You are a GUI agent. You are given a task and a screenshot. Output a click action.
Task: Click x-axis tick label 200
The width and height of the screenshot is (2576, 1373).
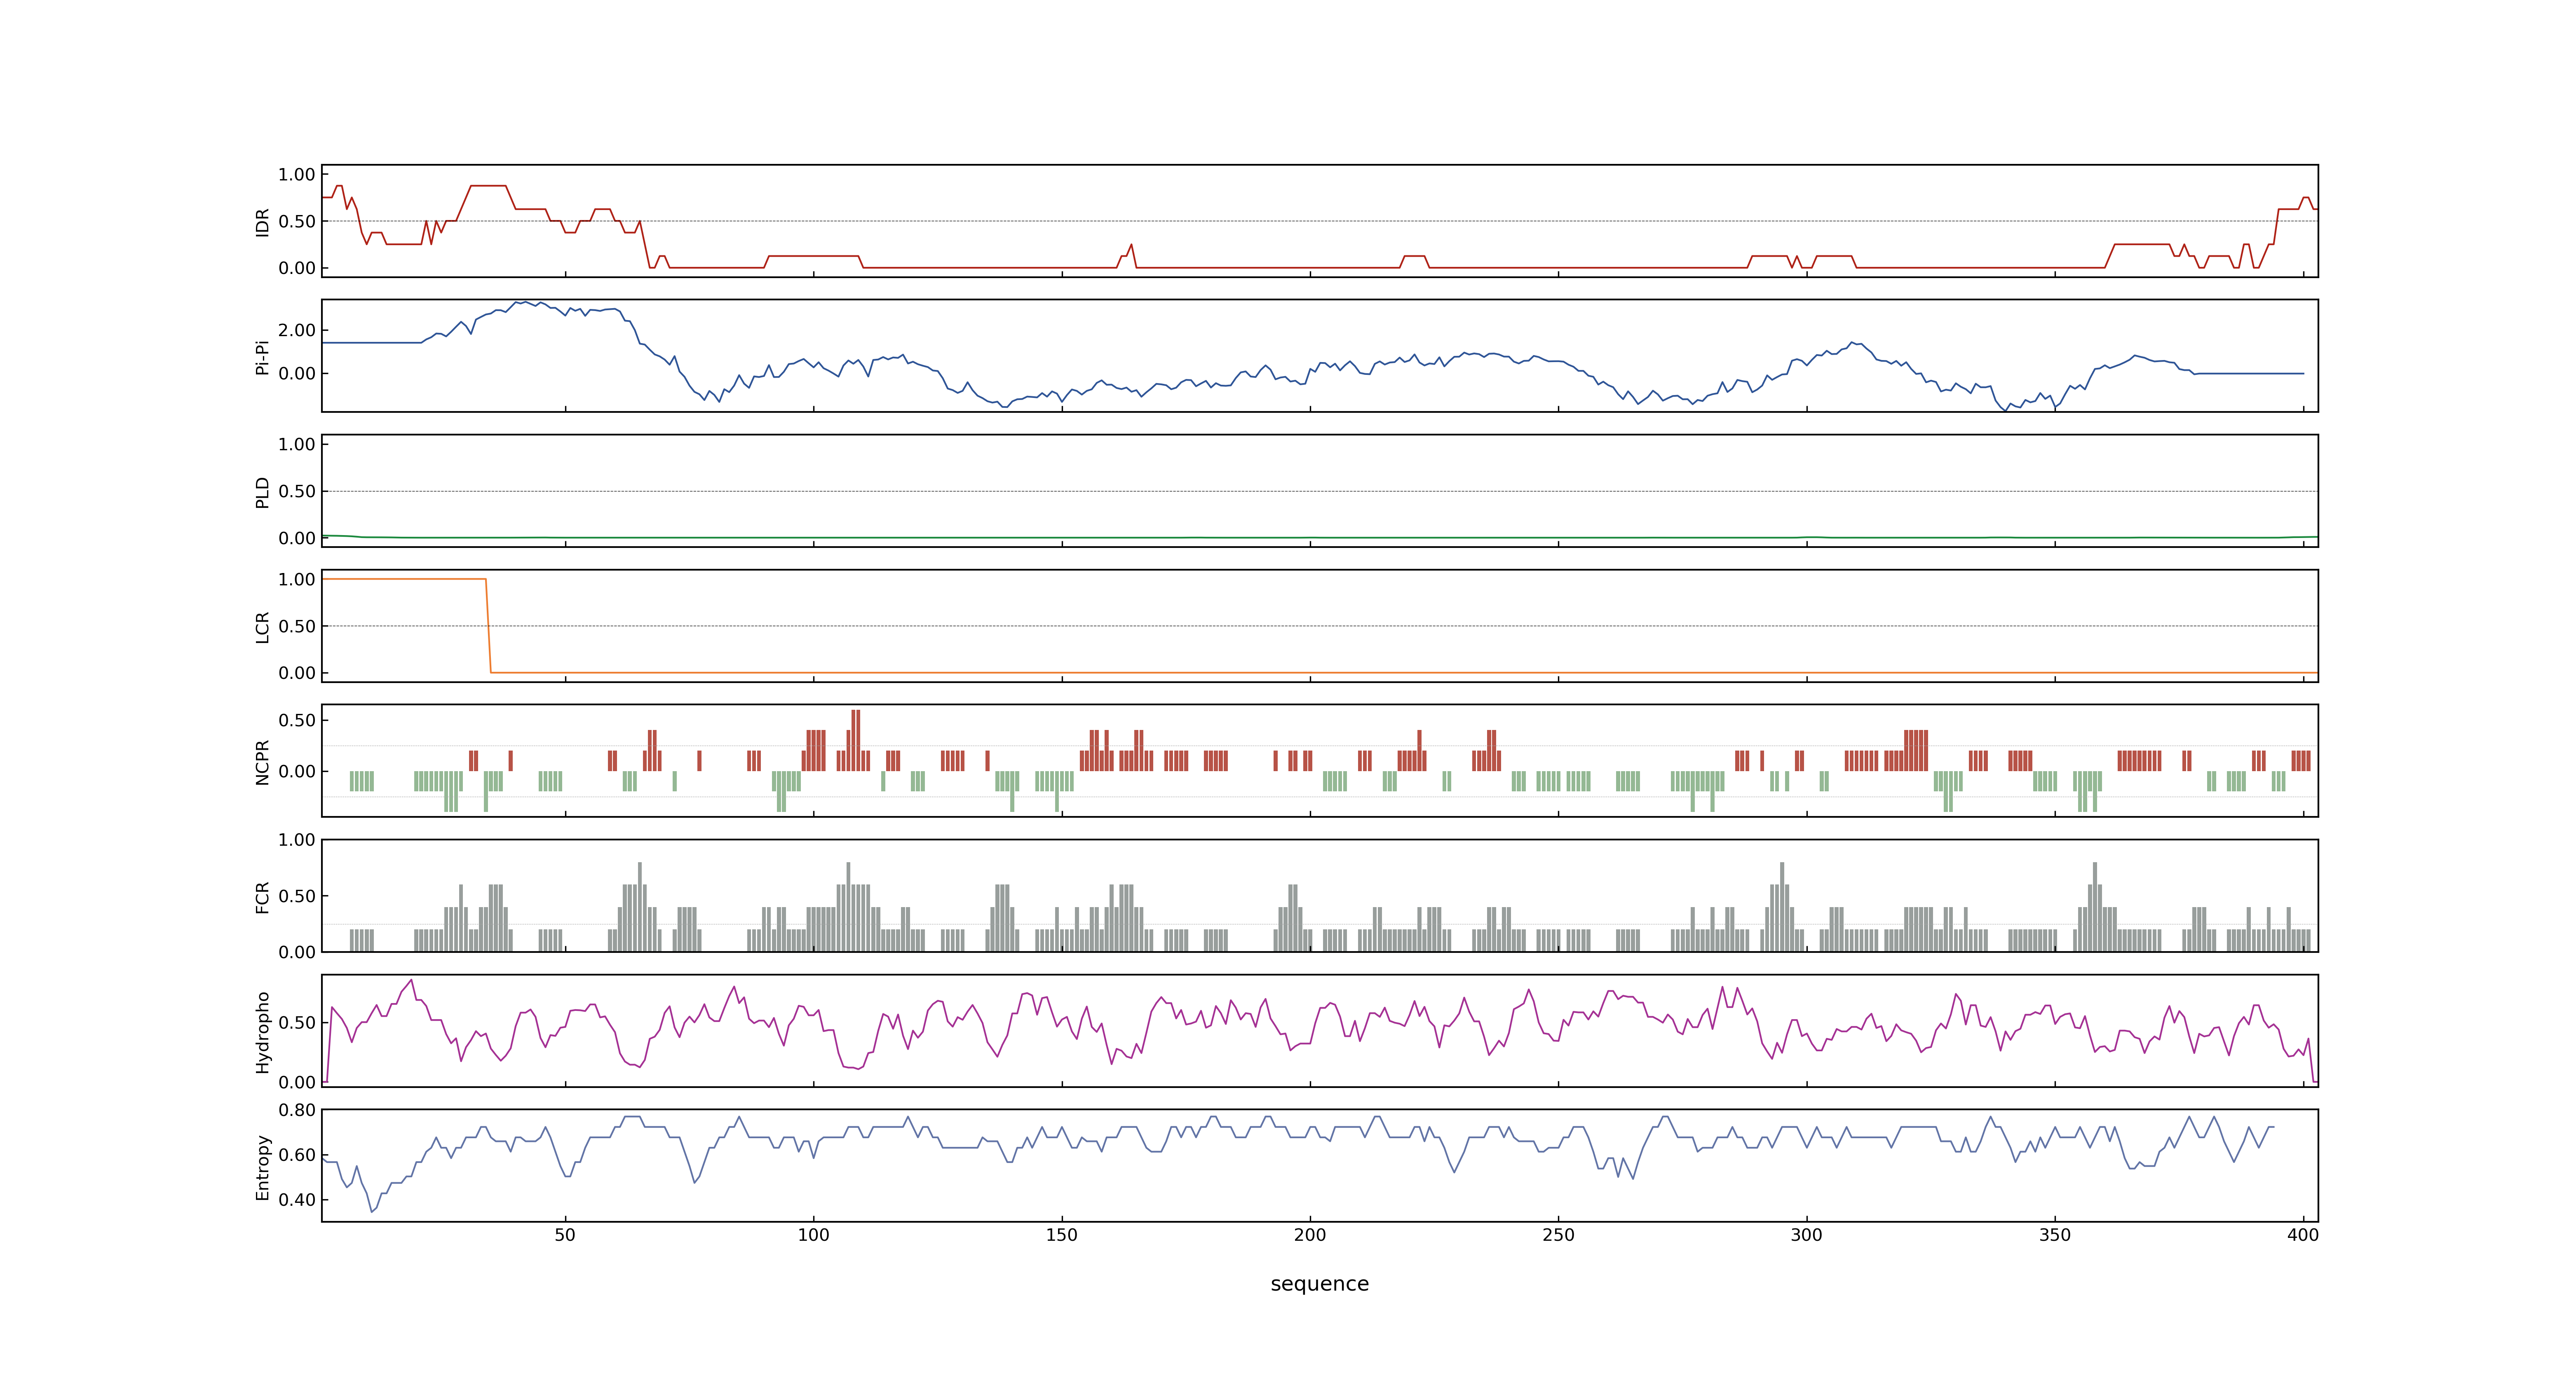(1310, 1235)
